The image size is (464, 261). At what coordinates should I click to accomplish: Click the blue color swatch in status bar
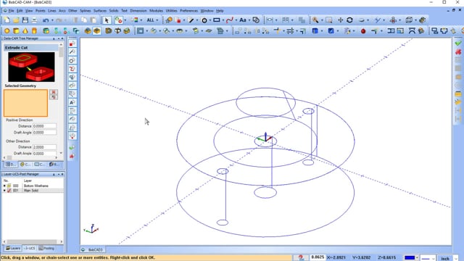(x=410, y=258)
